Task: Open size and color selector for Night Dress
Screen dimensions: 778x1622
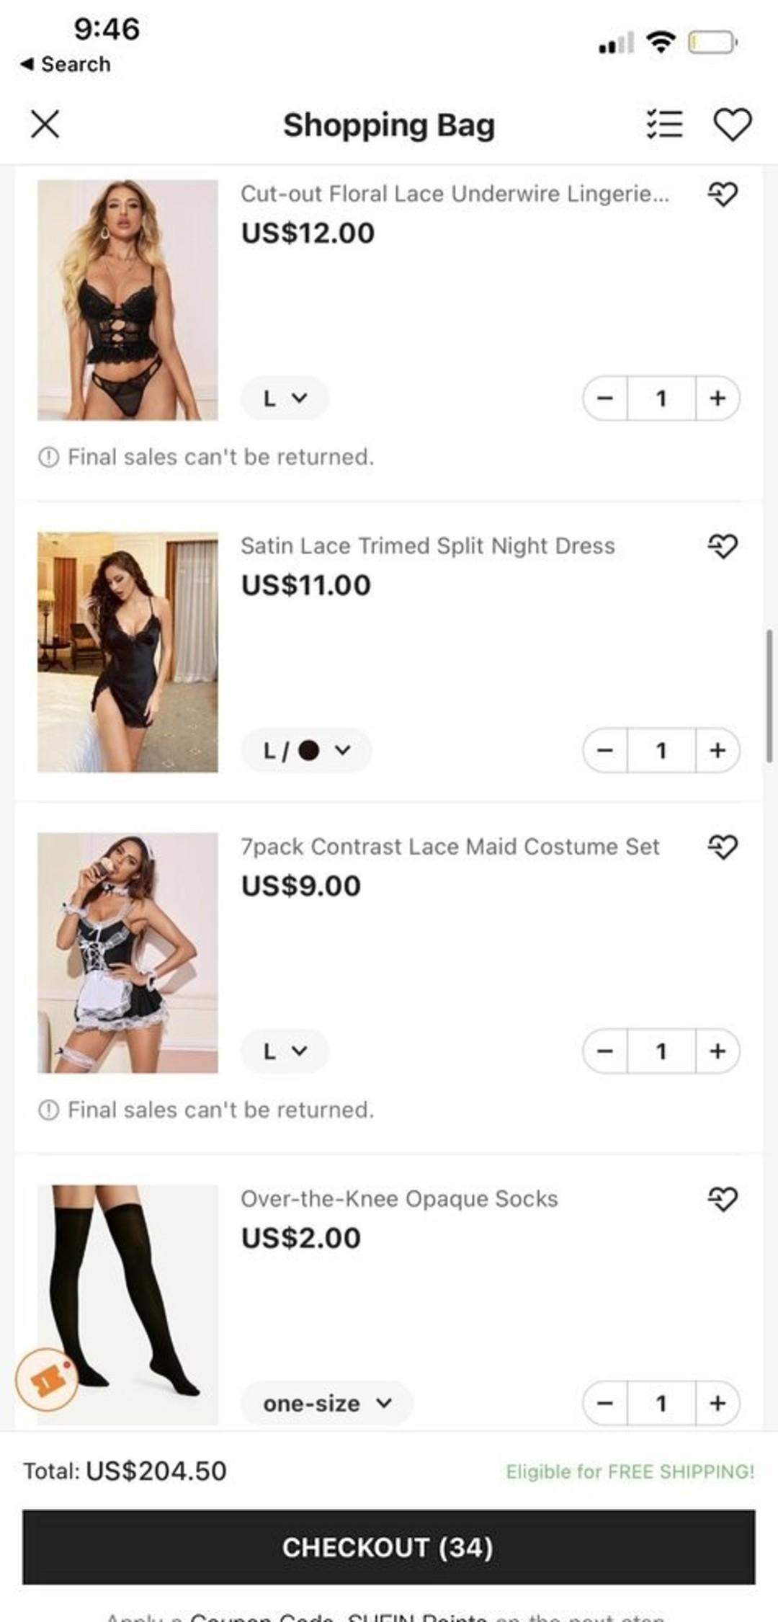Action: point(306,750)
